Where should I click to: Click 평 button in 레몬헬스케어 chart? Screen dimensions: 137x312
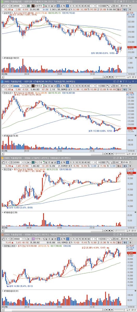[x=130, y=243]
